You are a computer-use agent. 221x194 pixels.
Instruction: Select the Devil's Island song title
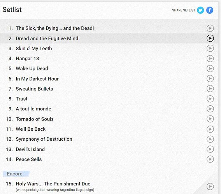(30, 149)
